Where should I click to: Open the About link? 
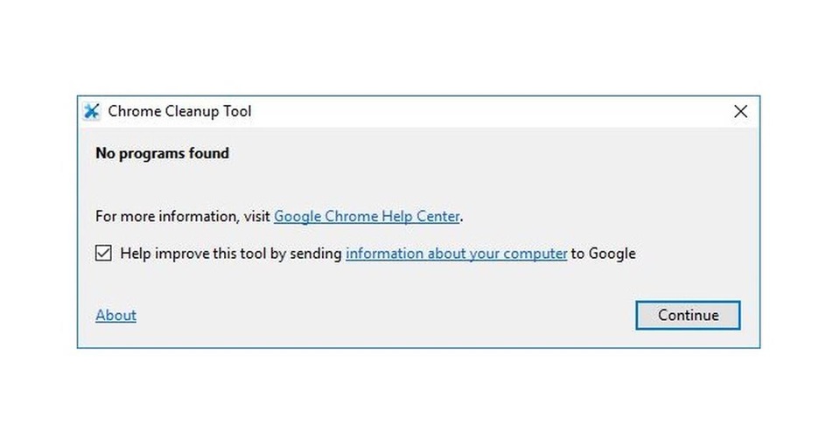(x=115, y=315)
